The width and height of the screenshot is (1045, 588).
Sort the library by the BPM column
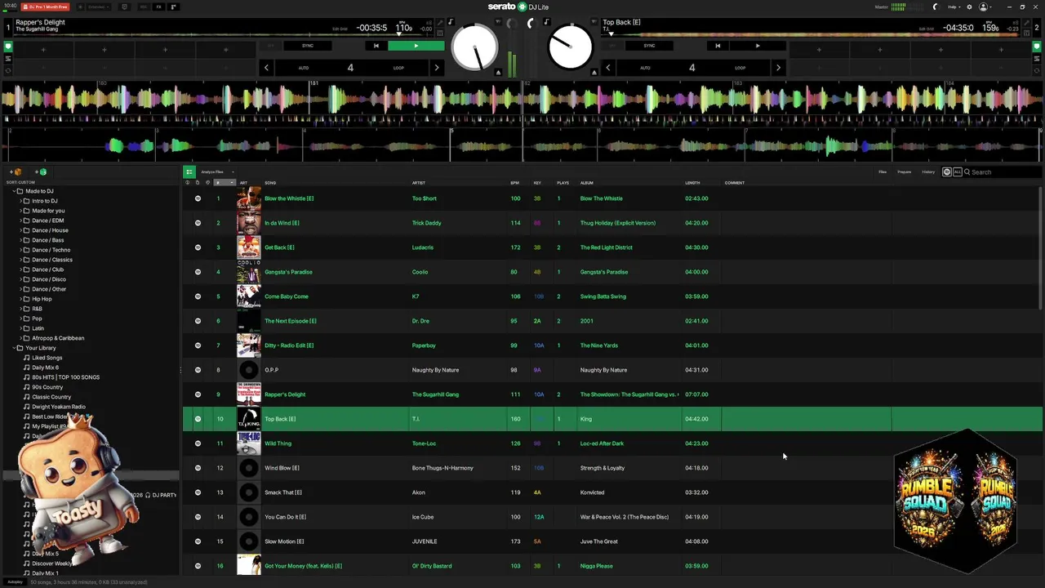pyautogui.click(x=515, y=183)
